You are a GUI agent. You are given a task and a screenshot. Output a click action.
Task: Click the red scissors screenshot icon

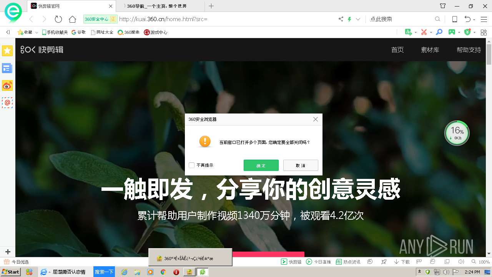click(x=424, y=32)
